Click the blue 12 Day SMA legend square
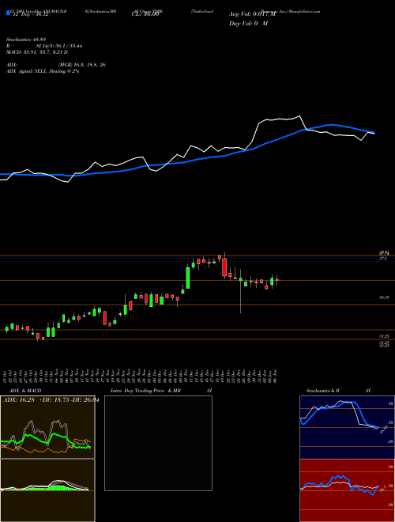Screen dimensions: 395x522 (x=8, y=13)
